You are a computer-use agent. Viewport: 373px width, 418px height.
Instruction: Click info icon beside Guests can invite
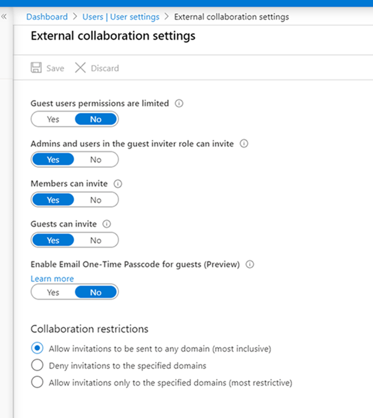click(107, 224)
